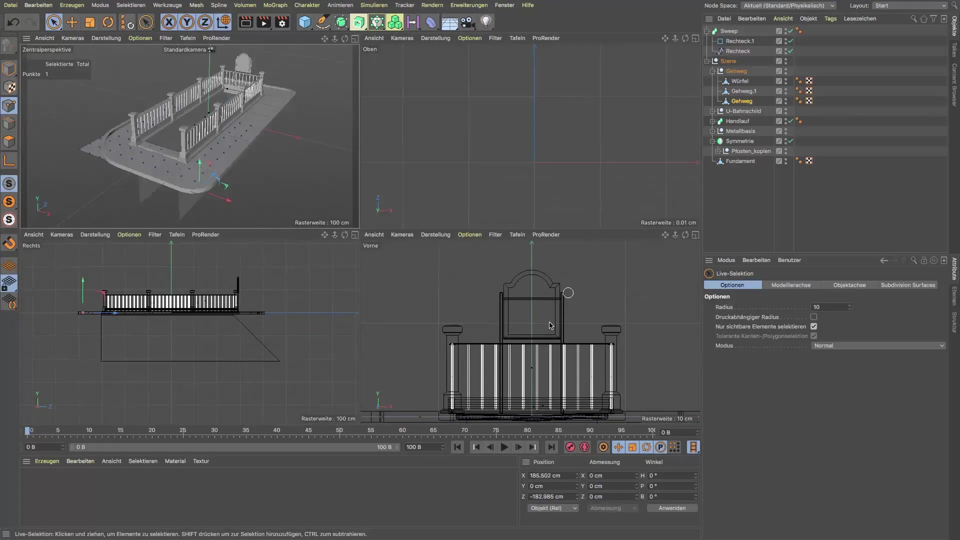
Task: Click the Light bulb icon
Action: click(x=486, y=22)
